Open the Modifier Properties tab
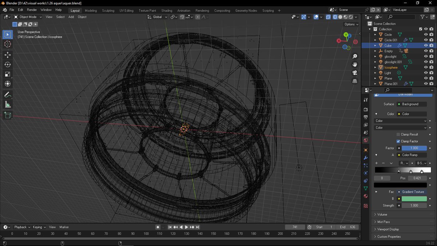This screenshot has width=437, height=246. pos(366,157)
